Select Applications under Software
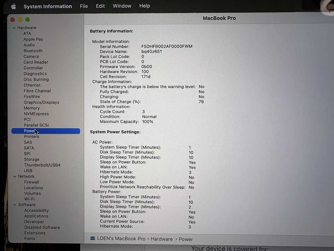Viewport: 334px width, 251px height. (36, 216)
